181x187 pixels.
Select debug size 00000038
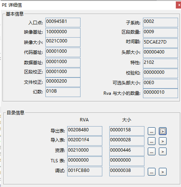(127, 172)
